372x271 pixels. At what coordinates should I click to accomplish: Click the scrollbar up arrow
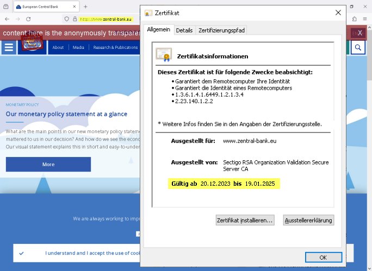[x=369, y=28]
